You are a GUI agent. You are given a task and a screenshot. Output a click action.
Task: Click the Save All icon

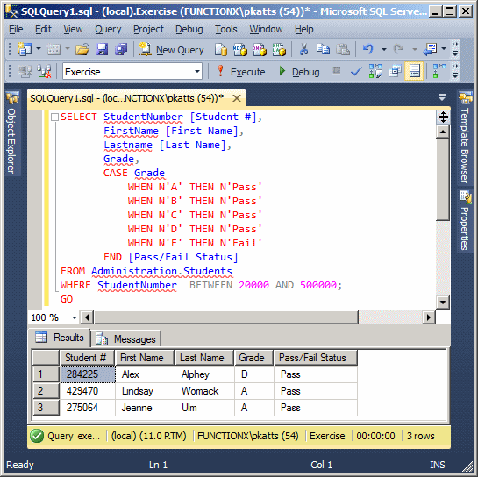click(121, 49)
